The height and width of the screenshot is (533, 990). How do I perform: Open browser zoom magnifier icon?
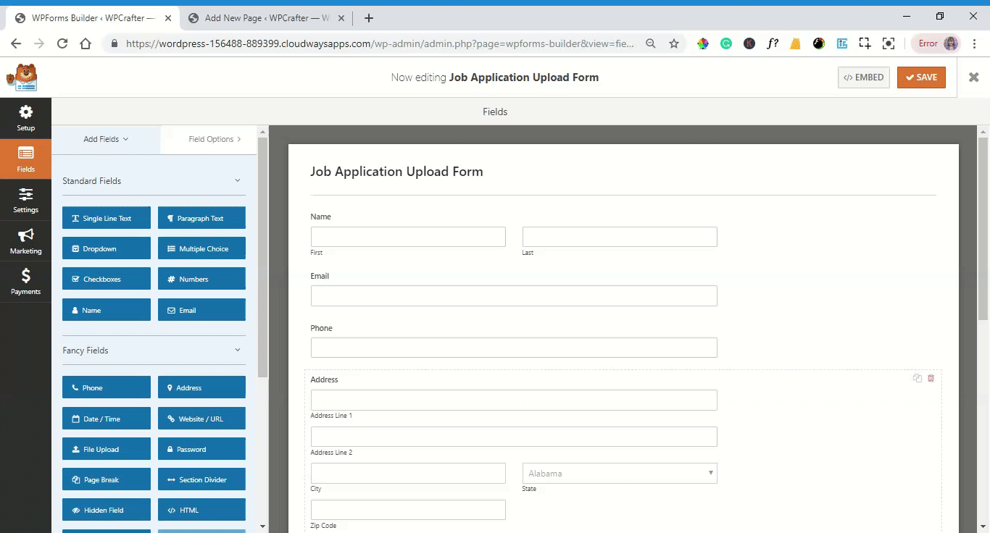pyautogui.click(x=651, y=43)
